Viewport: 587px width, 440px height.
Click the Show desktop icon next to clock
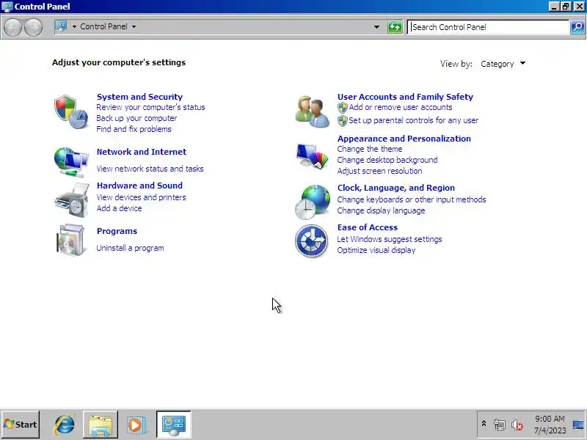(x=578, y=425)
